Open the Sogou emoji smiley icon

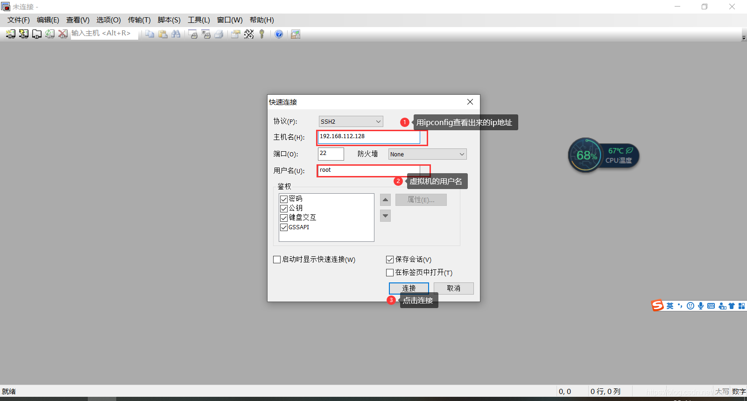point(691,306)
